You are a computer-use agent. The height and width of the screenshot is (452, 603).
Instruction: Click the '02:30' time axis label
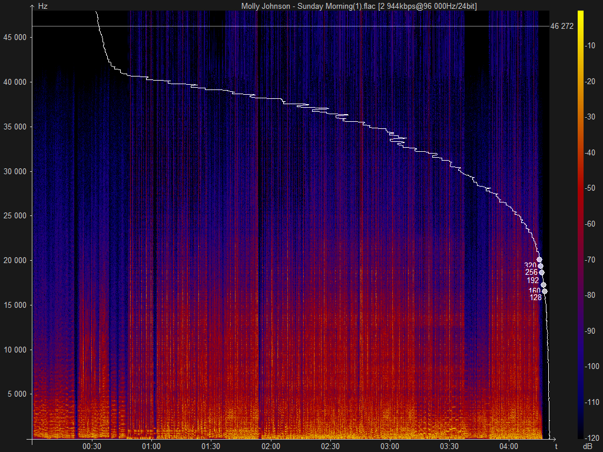pyautogui.click(x=330, y=446)
